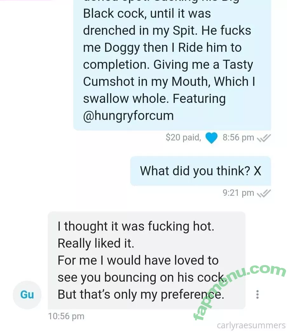The width and height of the screenshot is (287, 332).
Task: Tap the "Really liked it." line
Action: [96, 243]
